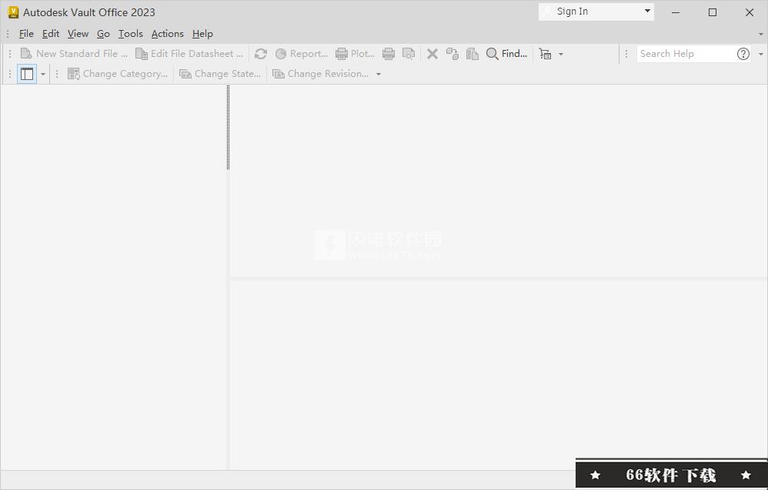Open the View menu
This screenshot has width=768, height=490.
pos(78,34)
